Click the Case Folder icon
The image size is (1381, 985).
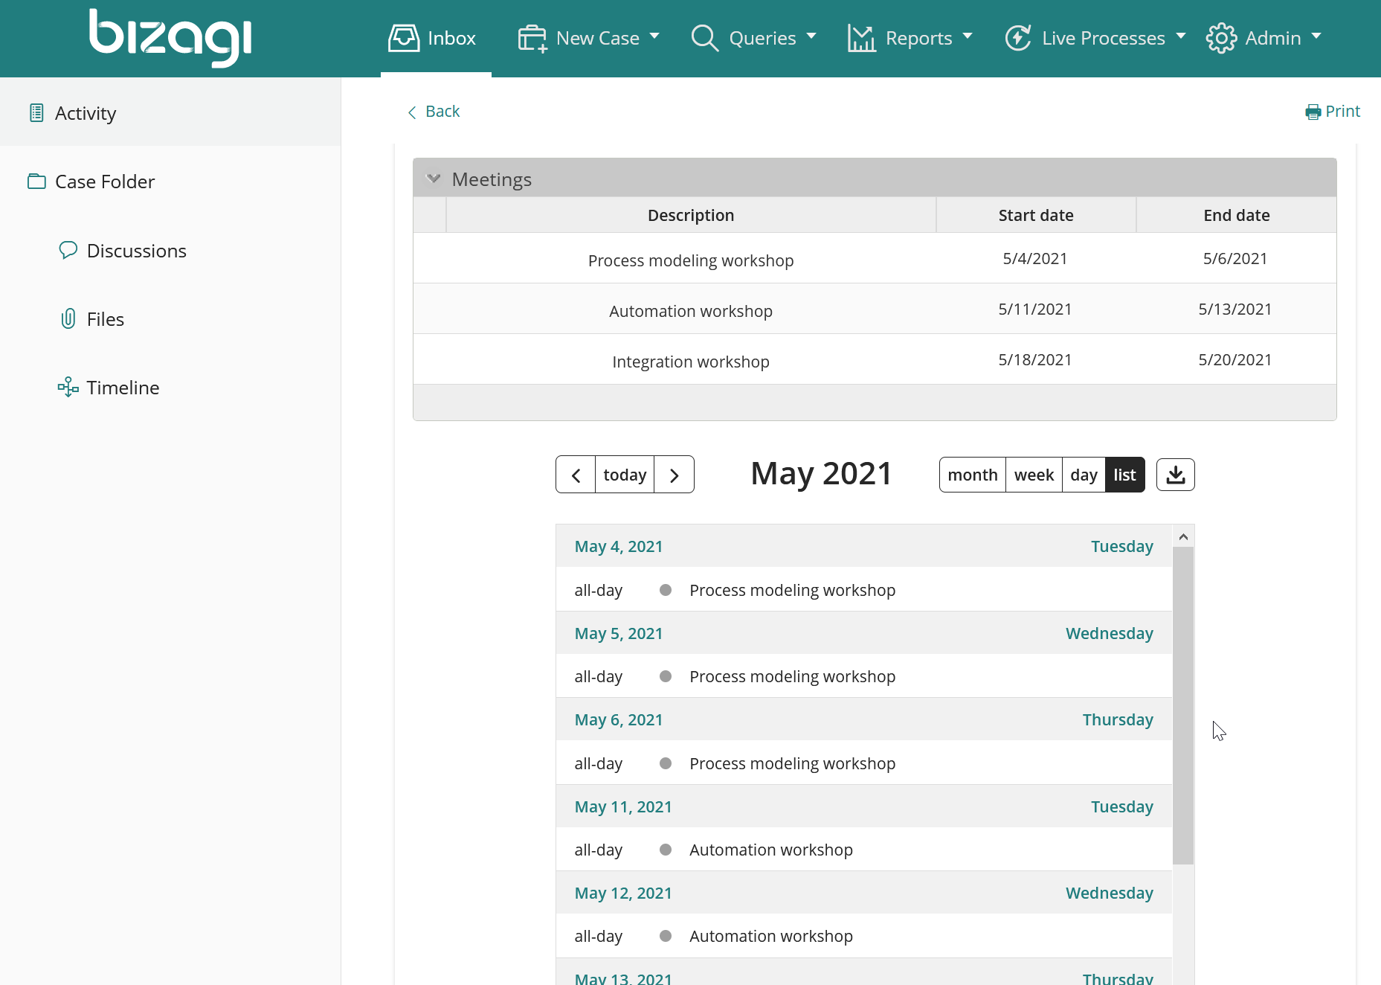coord(36,182)
